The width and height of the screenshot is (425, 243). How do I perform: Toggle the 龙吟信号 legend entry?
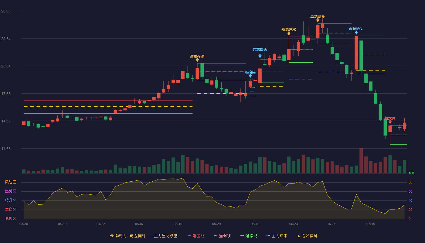[x=307, y=236]
